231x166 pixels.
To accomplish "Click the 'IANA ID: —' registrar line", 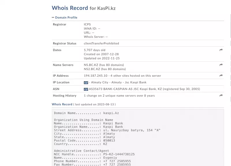I will click(92, 28).
